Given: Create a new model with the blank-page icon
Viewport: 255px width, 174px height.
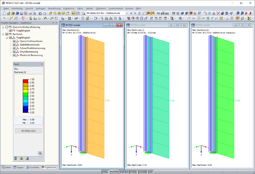Looking at the screenshot, I should [x=4, y=13].
